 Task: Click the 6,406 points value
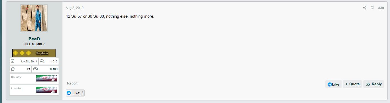(54, 69)
